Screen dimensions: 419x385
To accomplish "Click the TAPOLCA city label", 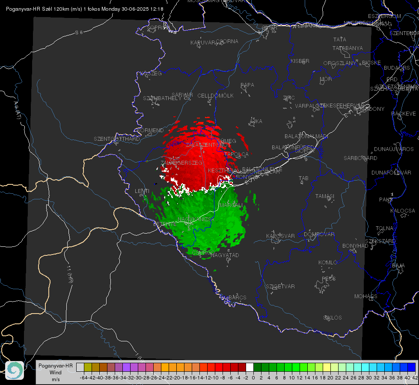I will click(237, 154).
